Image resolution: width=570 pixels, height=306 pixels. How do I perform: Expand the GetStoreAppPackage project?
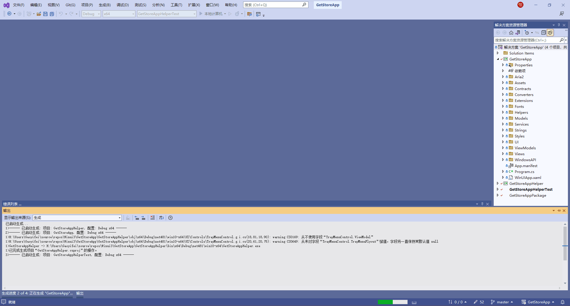[x=498, y=195]
